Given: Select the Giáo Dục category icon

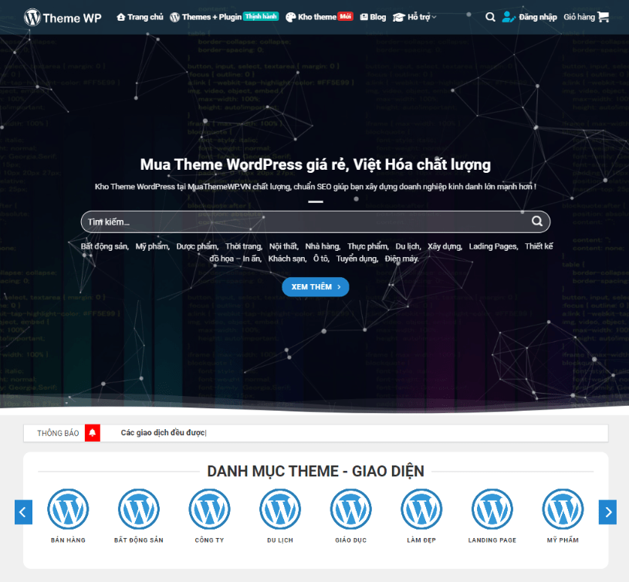Looking at the screenshot, I should click(351, 509).
